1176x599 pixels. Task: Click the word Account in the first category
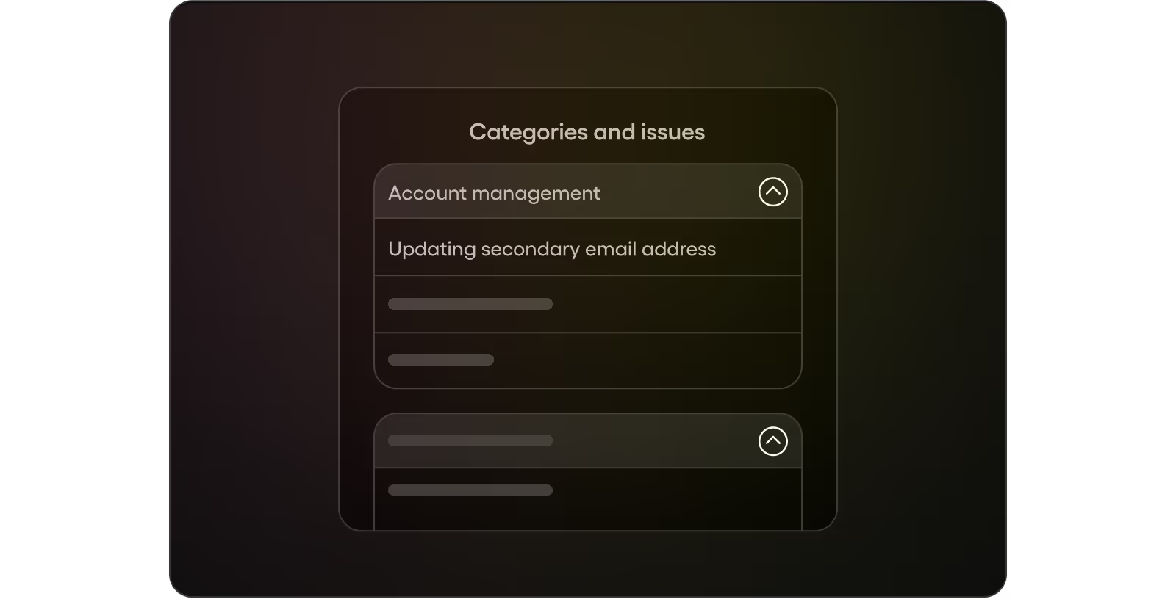point(427,193)
